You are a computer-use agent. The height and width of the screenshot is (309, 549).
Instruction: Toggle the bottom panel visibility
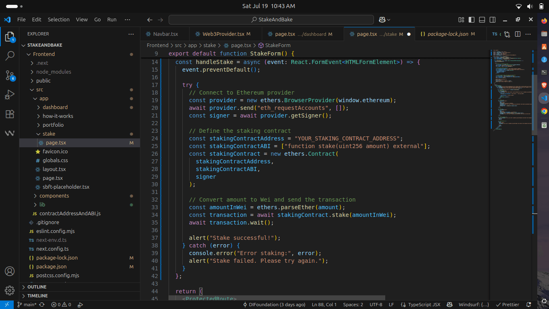click(x=482, y=20)
